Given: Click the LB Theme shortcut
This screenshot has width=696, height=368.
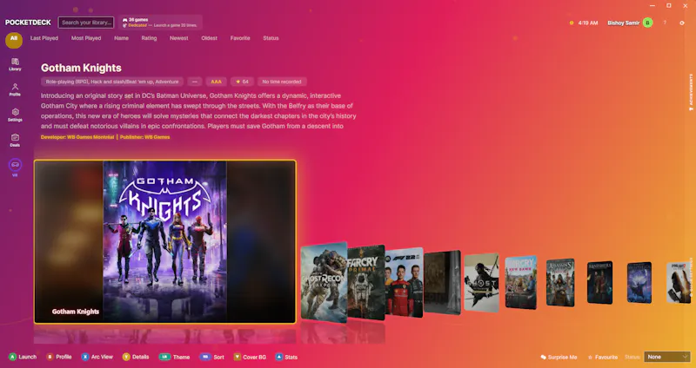Looking at the screenshot, I should [x=175, y=357].
